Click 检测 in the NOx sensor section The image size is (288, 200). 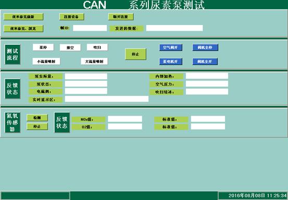point(37,118)
